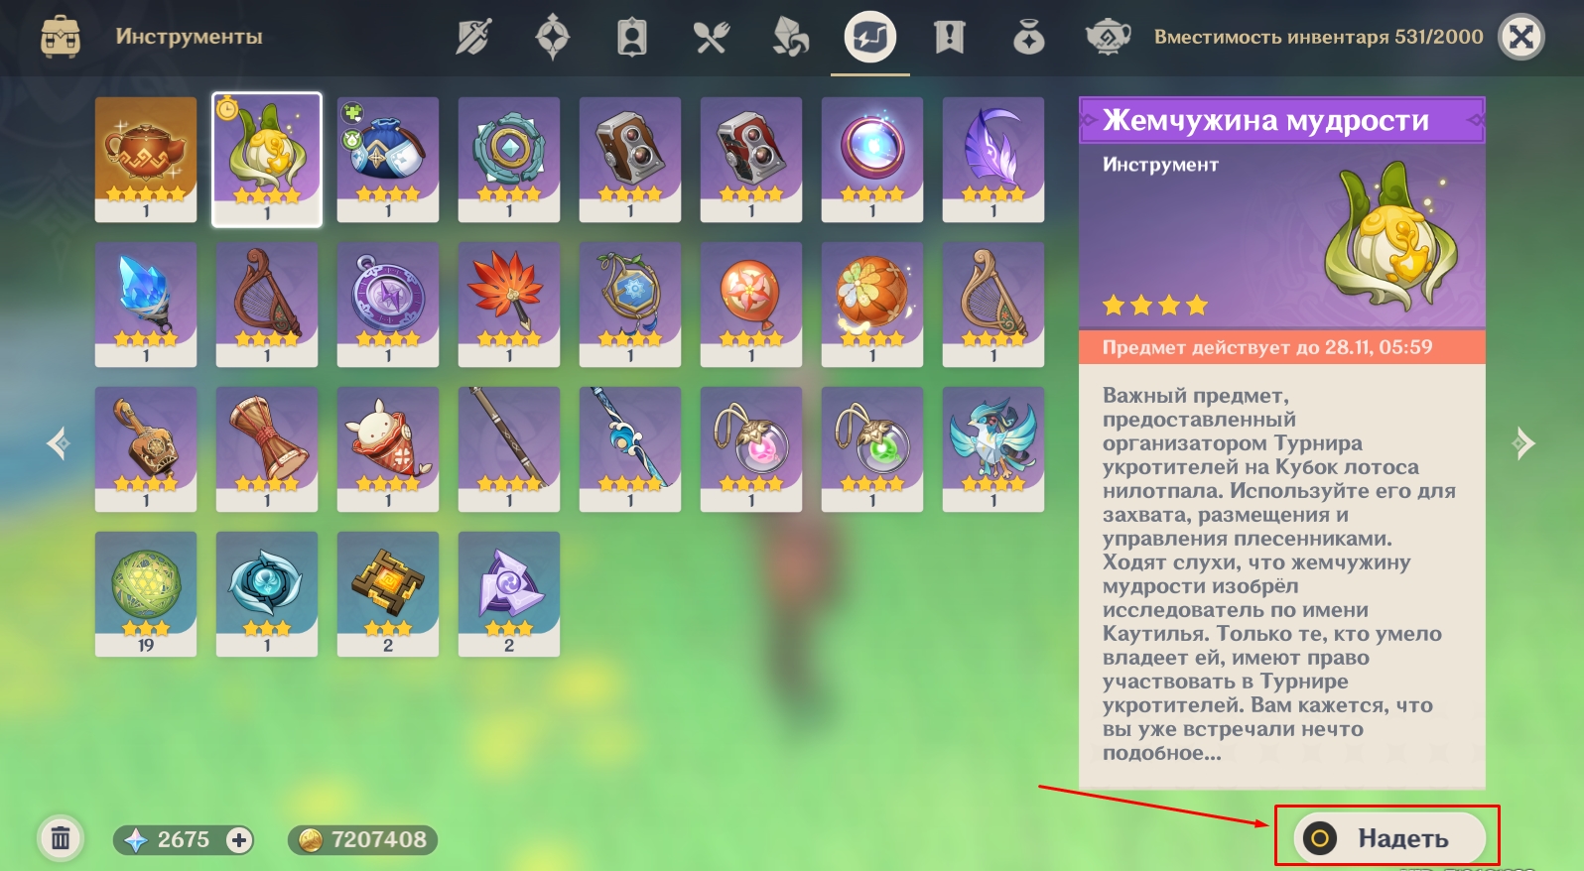Select the Windsong Lyre item
This screenshot has height=871, width=1584.
coord(267,304)
